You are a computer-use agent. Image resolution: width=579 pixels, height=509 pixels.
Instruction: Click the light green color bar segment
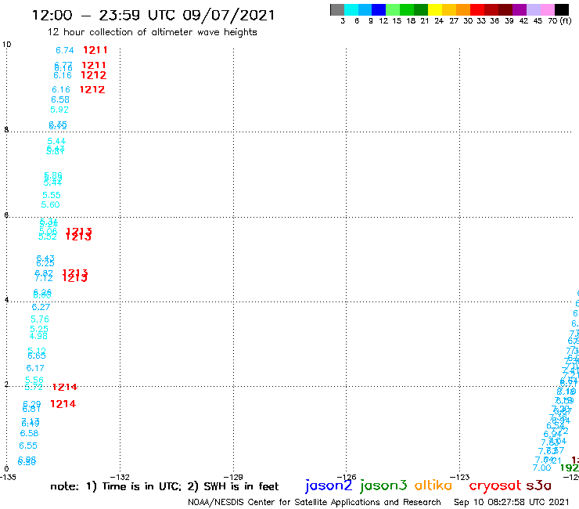(x=393, y=9)
